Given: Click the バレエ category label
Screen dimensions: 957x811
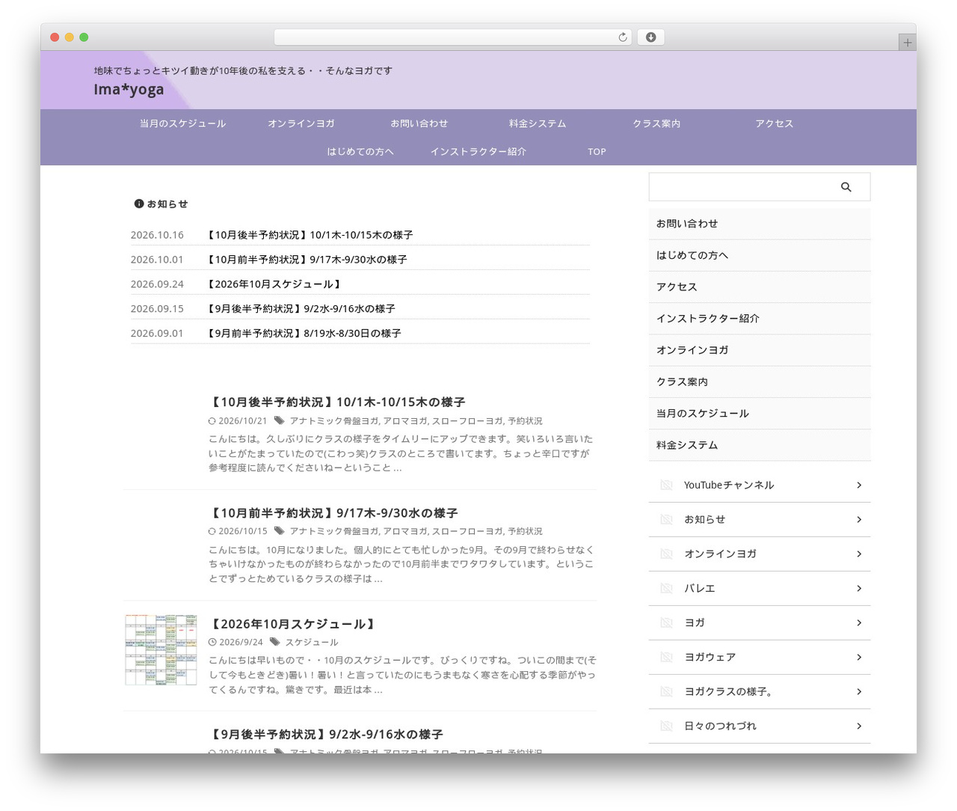Looking at the screenshot, I should click(700, 588).
